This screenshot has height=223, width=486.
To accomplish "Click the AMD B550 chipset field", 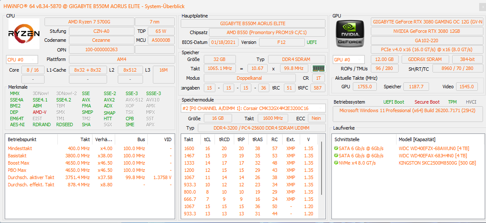I will (x=267, y=32).
